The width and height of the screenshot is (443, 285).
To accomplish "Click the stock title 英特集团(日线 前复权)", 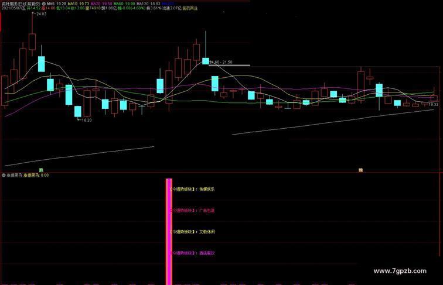I will click(21, 4).
